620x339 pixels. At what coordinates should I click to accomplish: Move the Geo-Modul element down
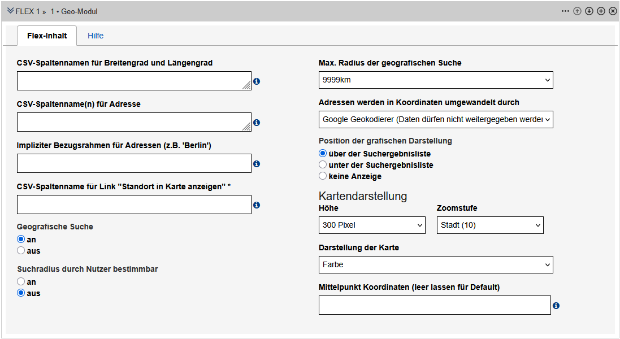pos(589,11)
